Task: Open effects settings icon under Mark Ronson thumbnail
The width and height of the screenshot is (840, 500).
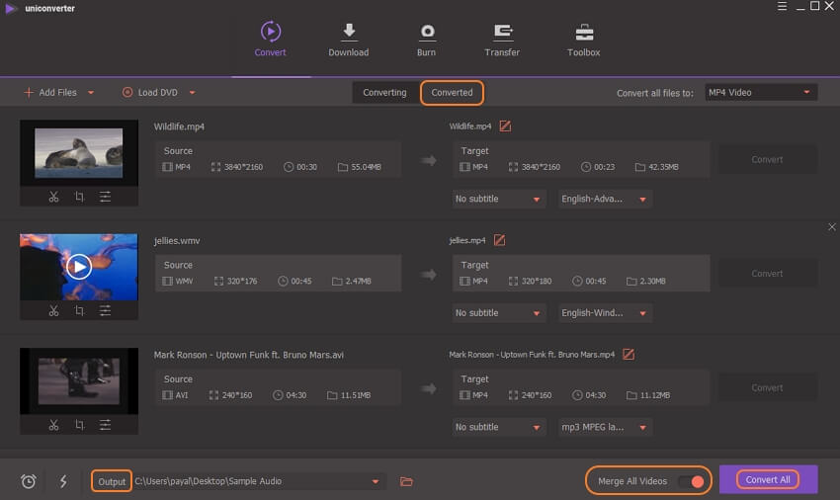Action: pyautogui.click(x=105, y=425)
